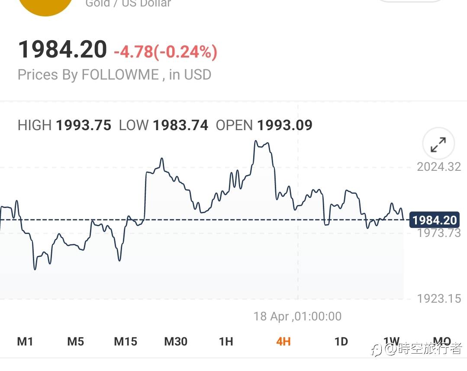The height and width of the screenshot is (371, 467).
Task: Tap the 1984.20 price tag on axis
Action: coord(435,220)
